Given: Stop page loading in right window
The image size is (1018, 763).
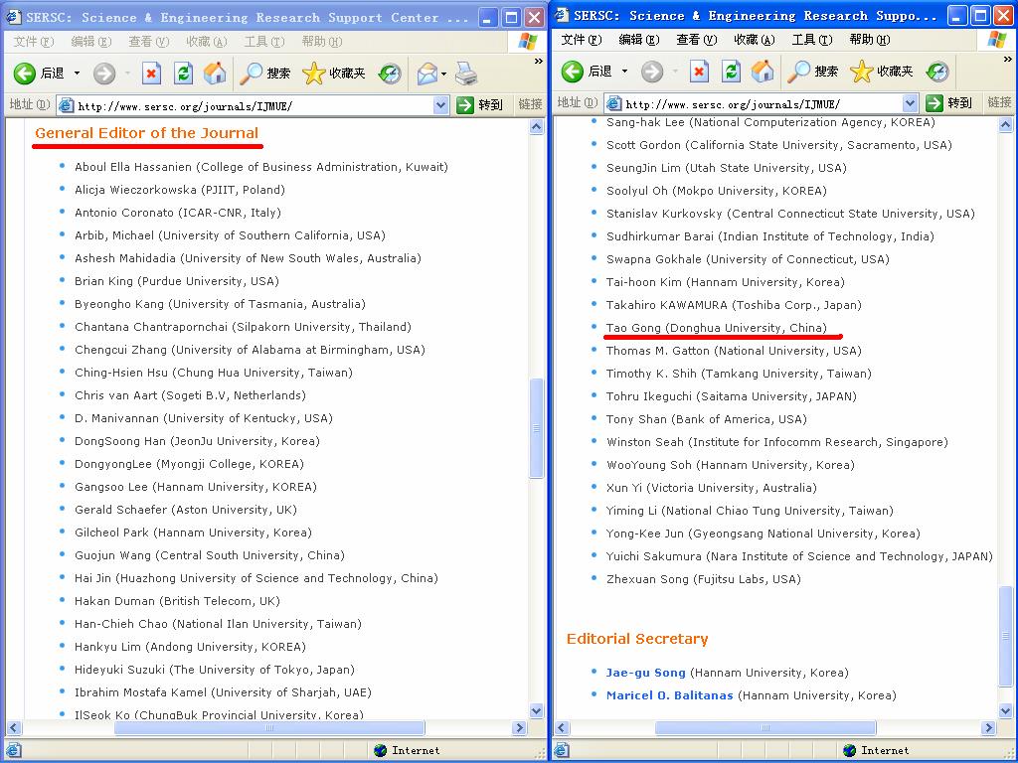Looking at the screenshot, I should click(x=699, y=72).
